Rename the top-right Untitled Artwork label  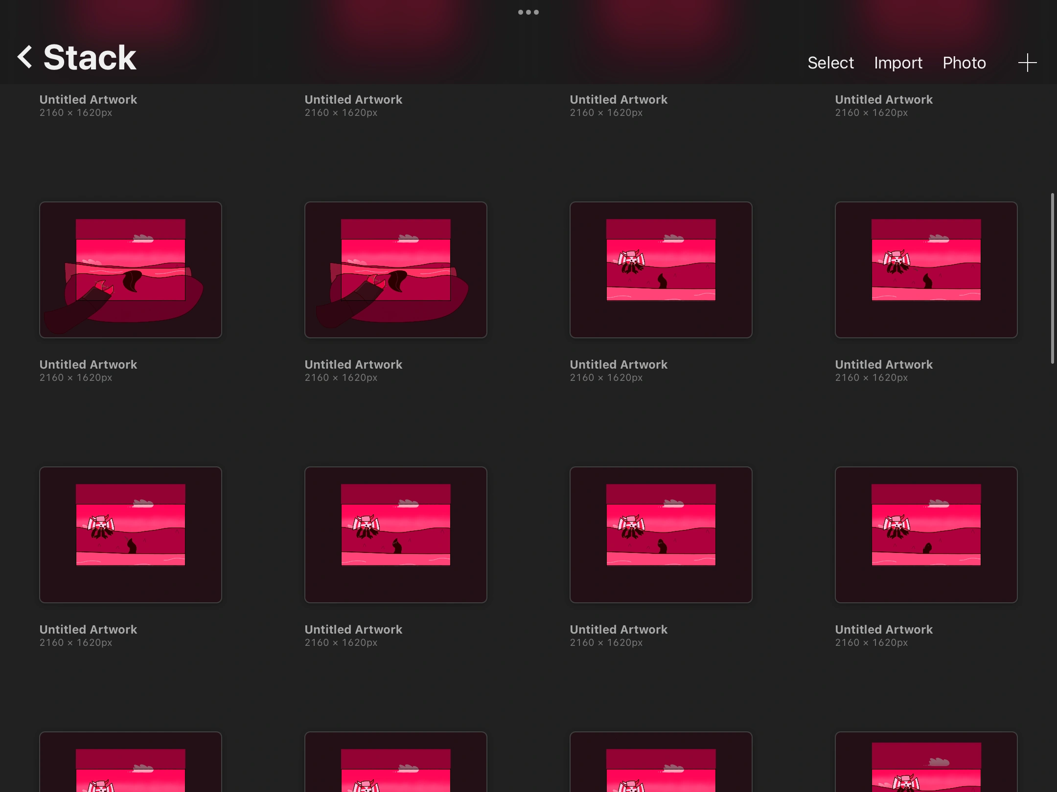884,100
